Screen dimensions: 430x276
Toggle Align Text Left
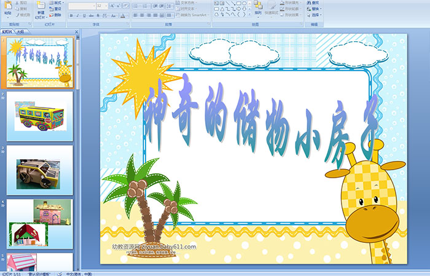[136, 15]
